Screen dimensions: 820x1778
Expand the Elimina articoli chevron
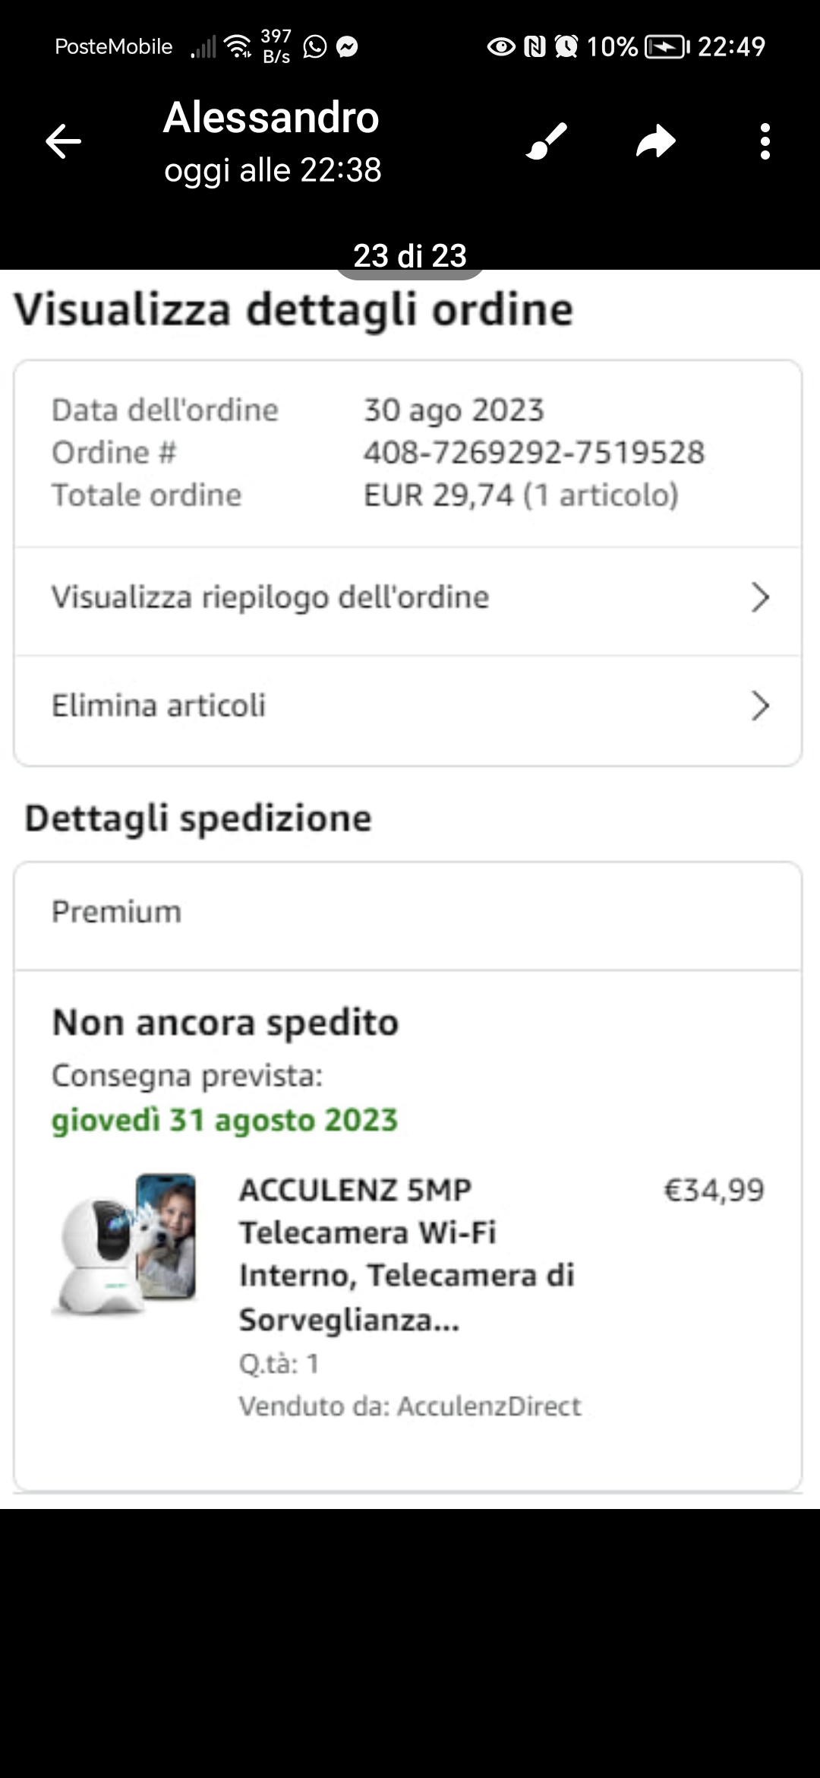pyautogui.click(x=760, y=706)
